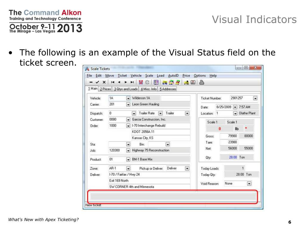305x228 pixels.
Task: Click the truck icon with circular arrows
Action: [171, 83]
